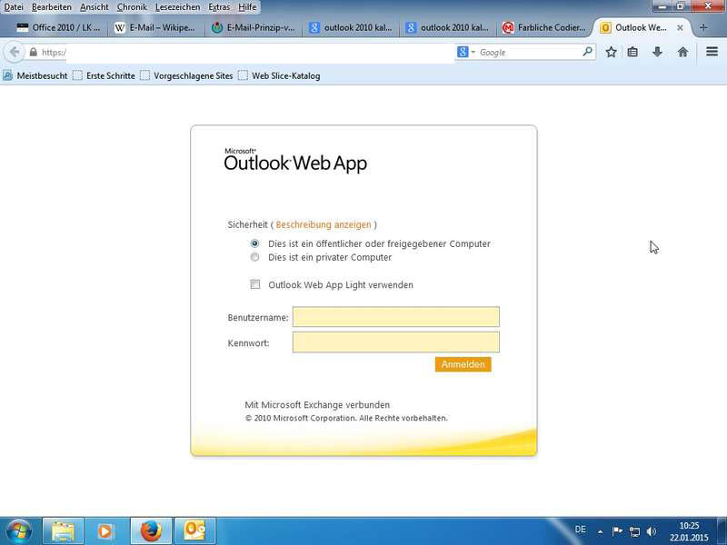Screen dimensions: 727x545
Task: Click the Firefox back arrow button
Action: point(14,52)
